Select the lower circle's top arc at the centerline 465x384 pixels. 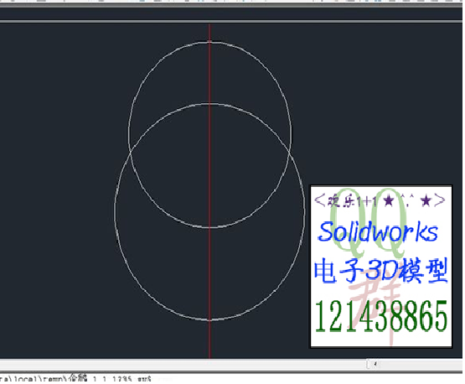pyautogui.click(x=209, y=104)
